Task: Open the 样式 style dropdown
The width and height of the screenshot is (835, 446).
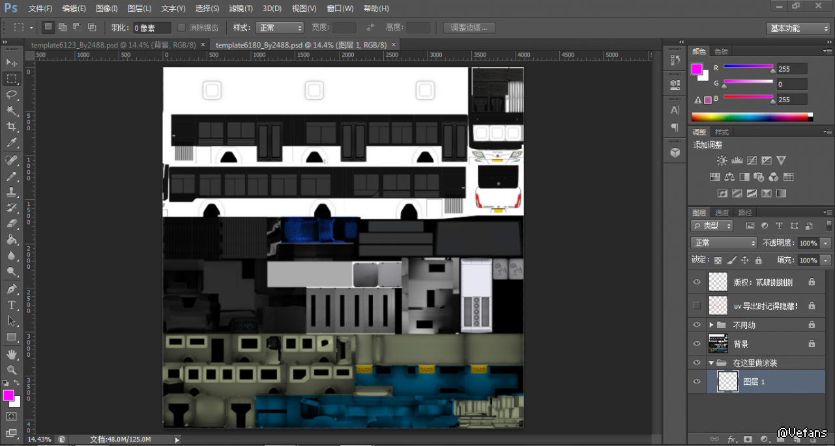Action: [280, 28]
